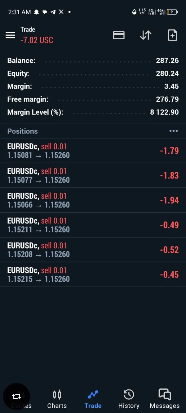Tap the Margin Level percentage row
Screen dimensions: 186x413
93,112
